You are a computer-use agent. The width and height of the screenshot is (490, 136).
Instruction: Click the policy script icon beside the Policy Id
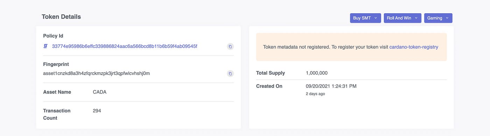tap(45, 46)
